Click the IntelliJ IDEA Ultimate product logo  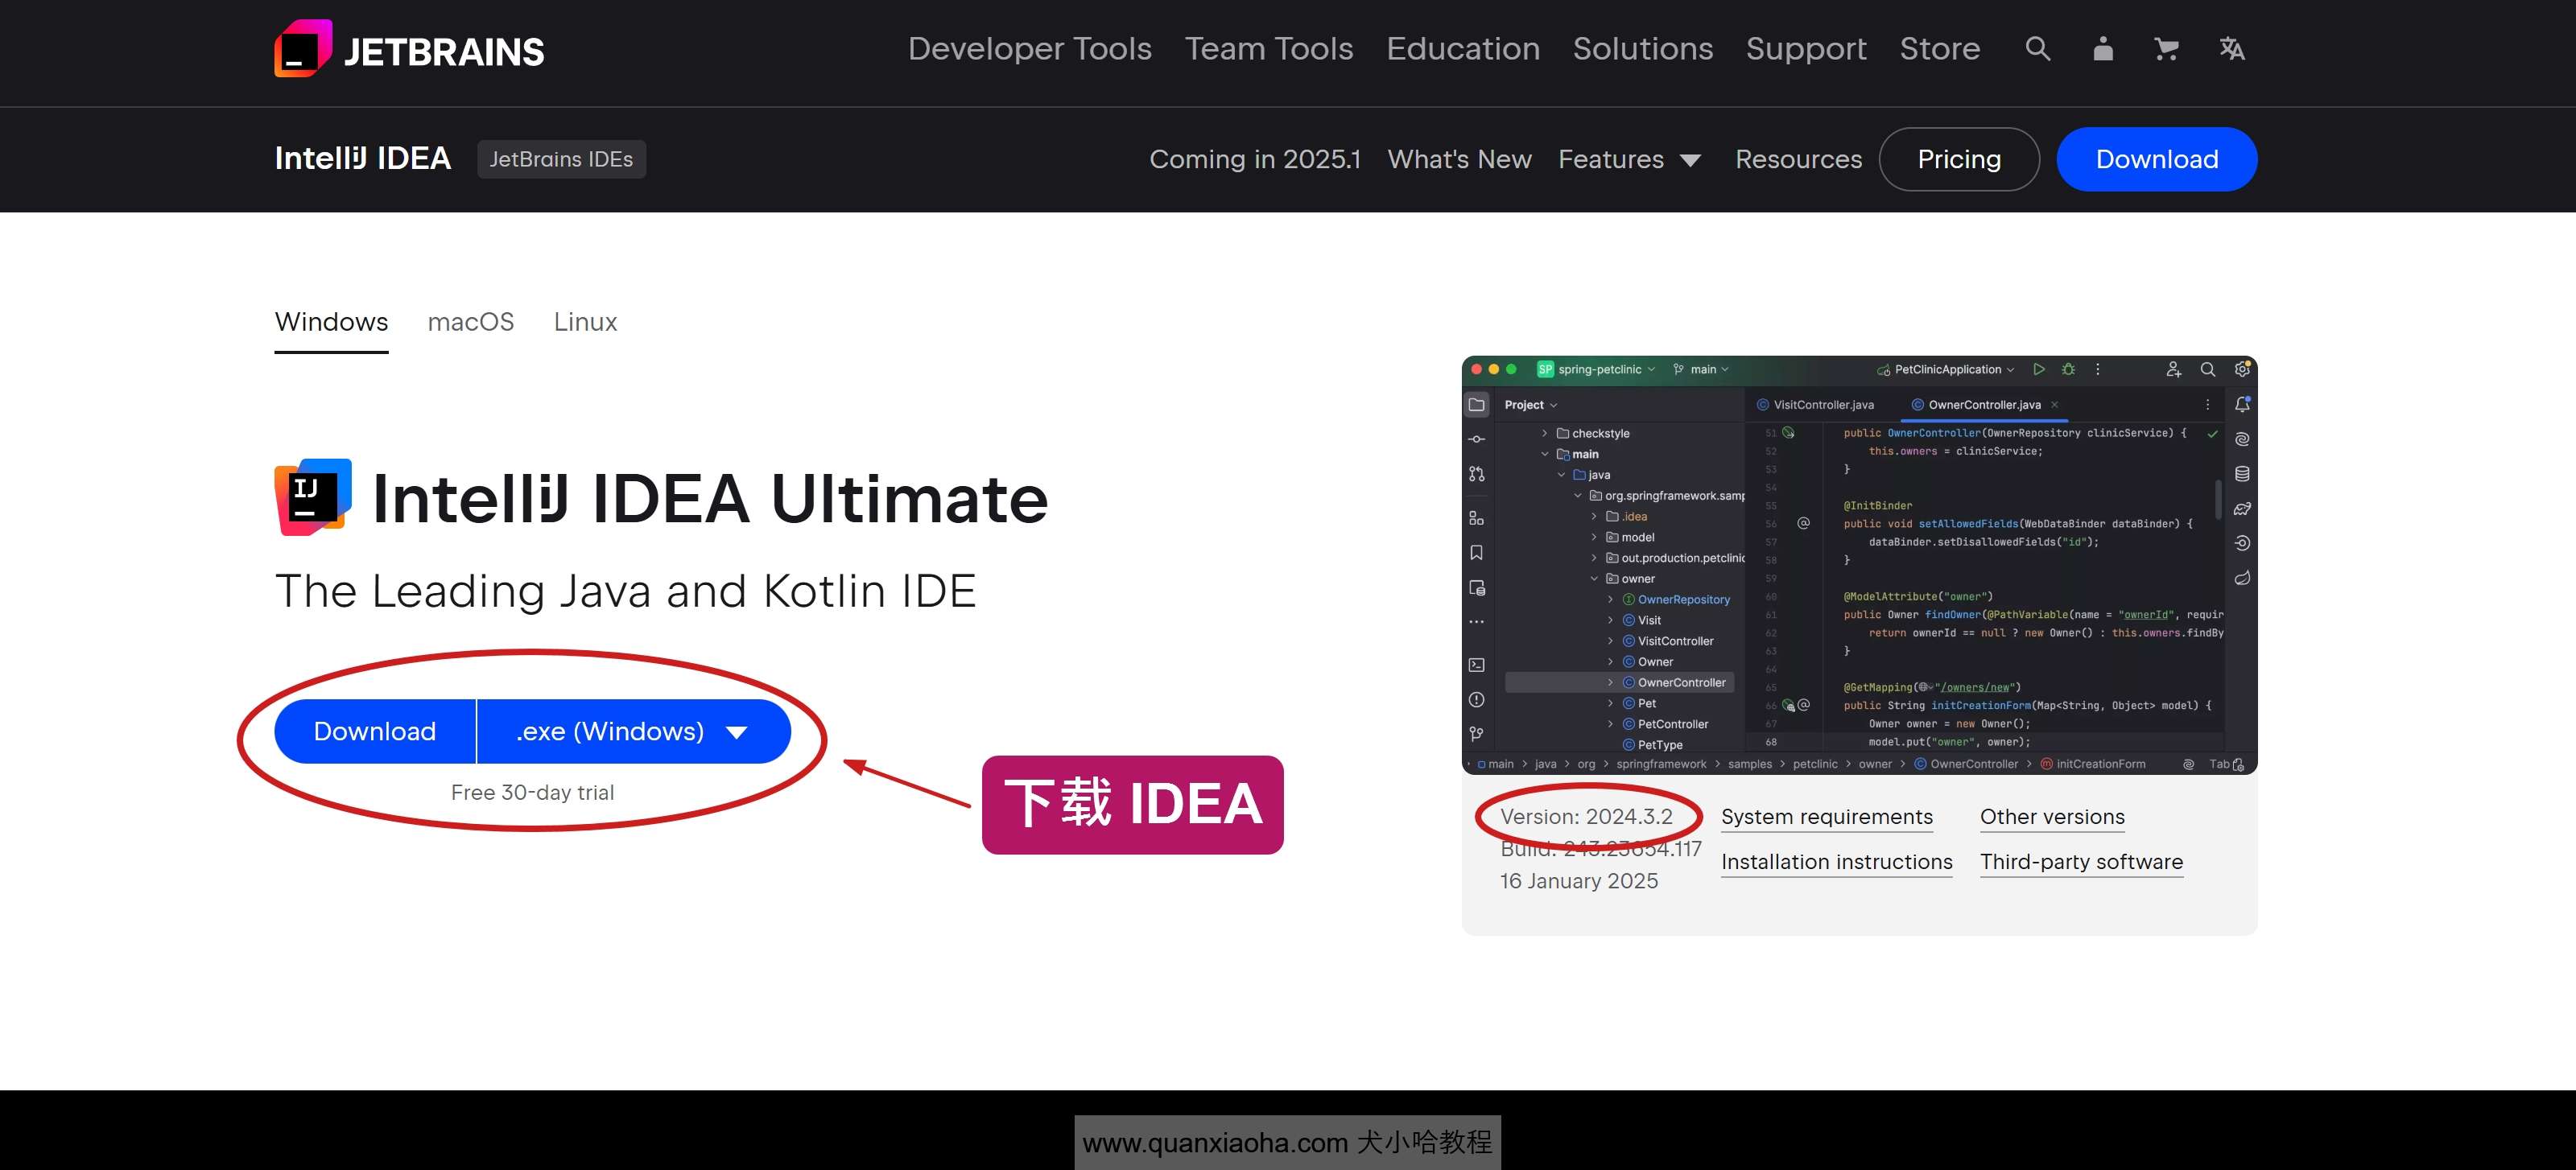click(x=313, y=497)
